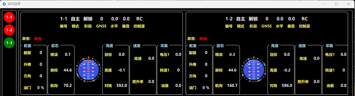The image size is (355, 96).
Task: Click the red 航向 anomaly text in panel 1-1
Action: click(x=38, y=39)
